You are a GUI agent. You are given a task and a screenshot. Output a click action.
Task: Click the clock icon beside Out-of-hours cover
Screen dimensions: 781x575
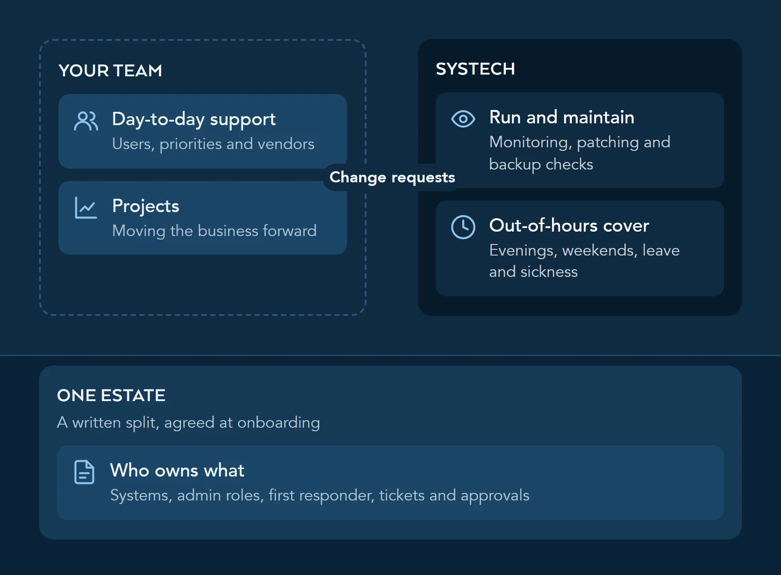pos(463,227)
